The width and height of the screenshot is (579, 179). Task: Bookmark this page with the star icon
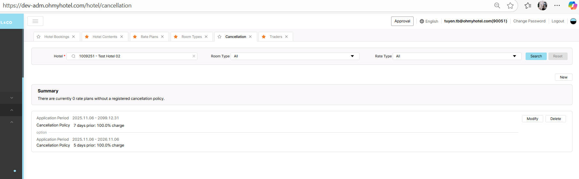click(x=510, y=6)
